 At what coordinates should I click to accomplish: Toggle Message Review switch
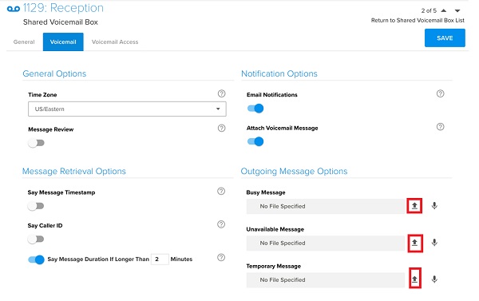click(x=37, y=143)
